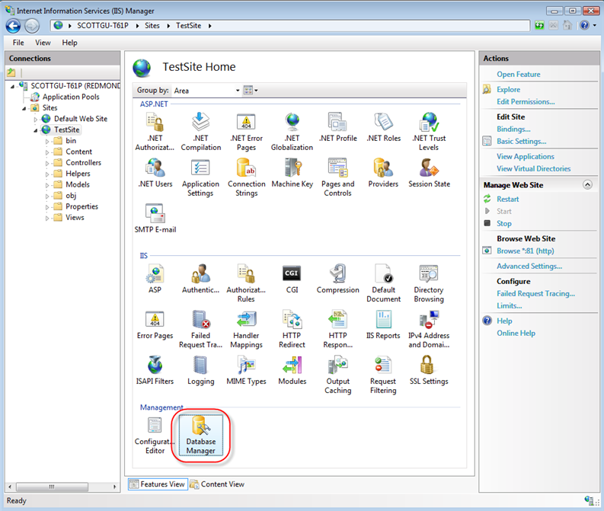This screenshot has width=604, height=511.
Task: Open the File menu
Action: click(18, 43)
